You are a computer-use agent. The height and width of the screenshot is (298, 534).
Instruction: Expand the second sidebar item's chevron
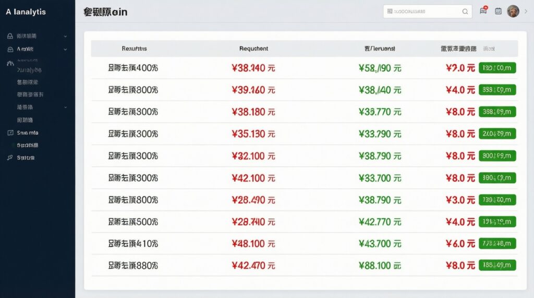point(65,49)
